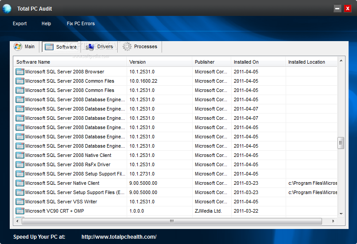Click the 2011-04-05 date of SQL Server 2008 Browser
The image size is (357, 244).
[x=246, y=72]
